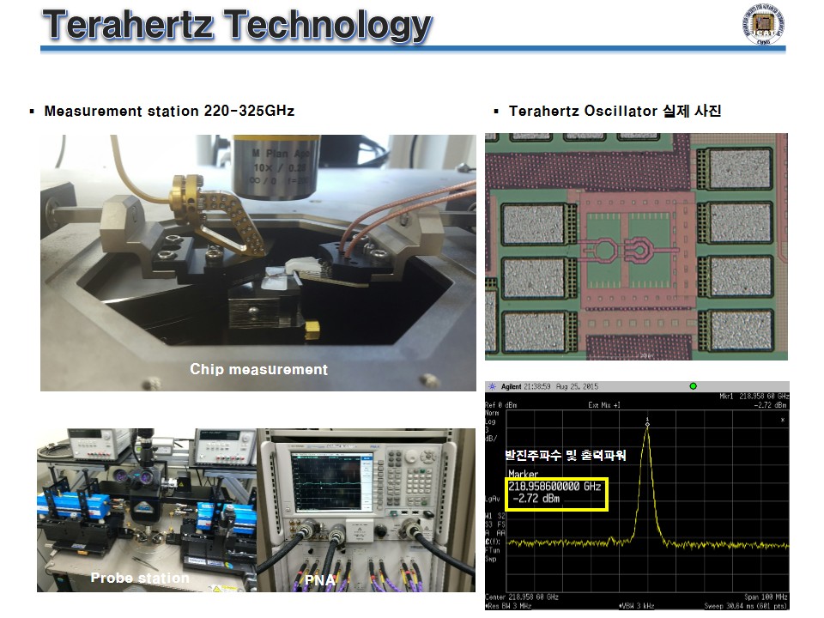Click the 218.958600000 GHz marker value
The height and width of the screenshot is (618, 824).
point(555,487)
